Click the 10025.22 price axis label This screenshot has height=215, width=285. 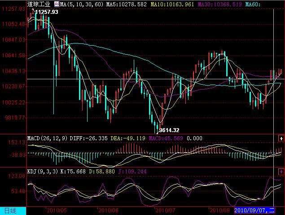pyautogui.click(x=13, y=103)
